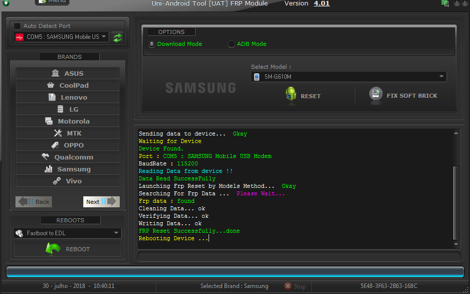
Task: Click the Fastboot to EDL cube icon
Action: pos(19,233)
